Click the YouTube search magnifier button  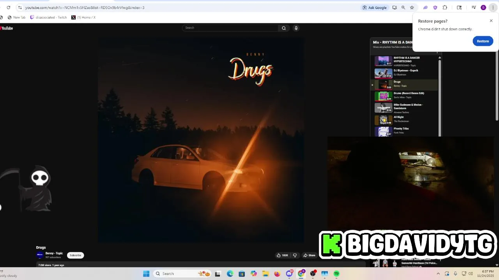(284, 28)
